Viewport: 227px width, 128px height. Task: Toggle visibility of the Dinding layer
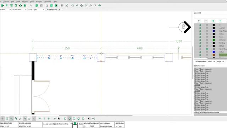pyautogui.click(x=200, y=43)
